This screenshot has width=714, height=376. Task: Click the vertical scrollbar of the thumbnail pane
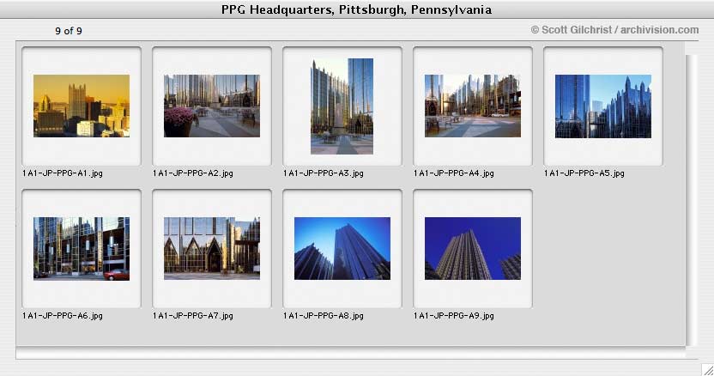point(692,201)
